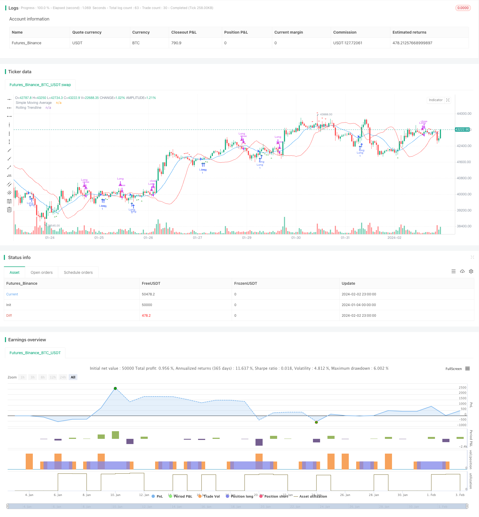Set chart zoom to 8h

click(43, 377)
